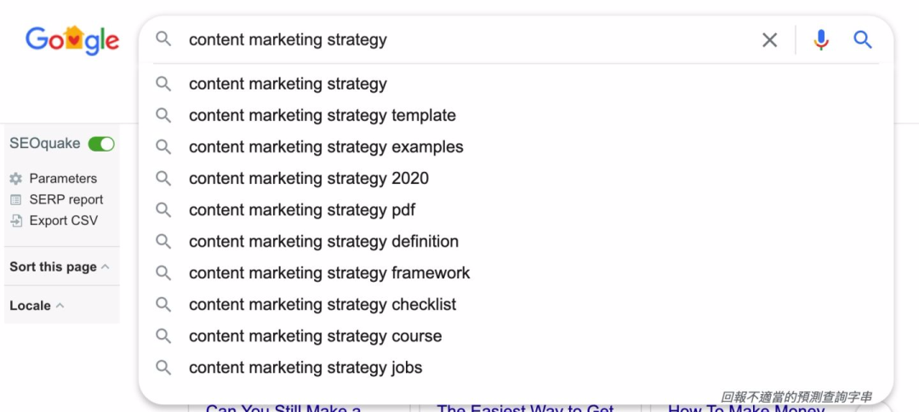
Task: Click the magnifier beside 'strategy template' suggestion
Action: [x=163, y=116]
